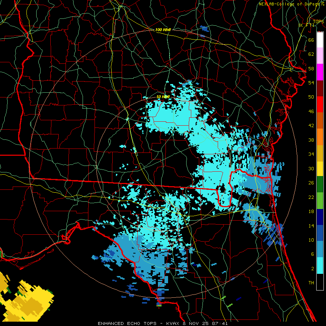Viewport: 326px width, 326px height.
Task: Click the light pink legend swatch
Action: [x=320, y=56]
